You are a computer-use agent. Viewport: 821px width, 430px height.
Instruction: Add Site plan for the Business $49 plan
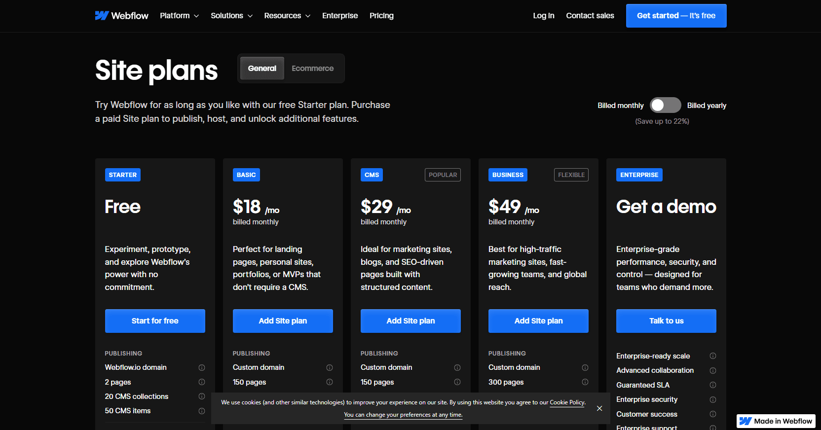(x=538, y=321)
